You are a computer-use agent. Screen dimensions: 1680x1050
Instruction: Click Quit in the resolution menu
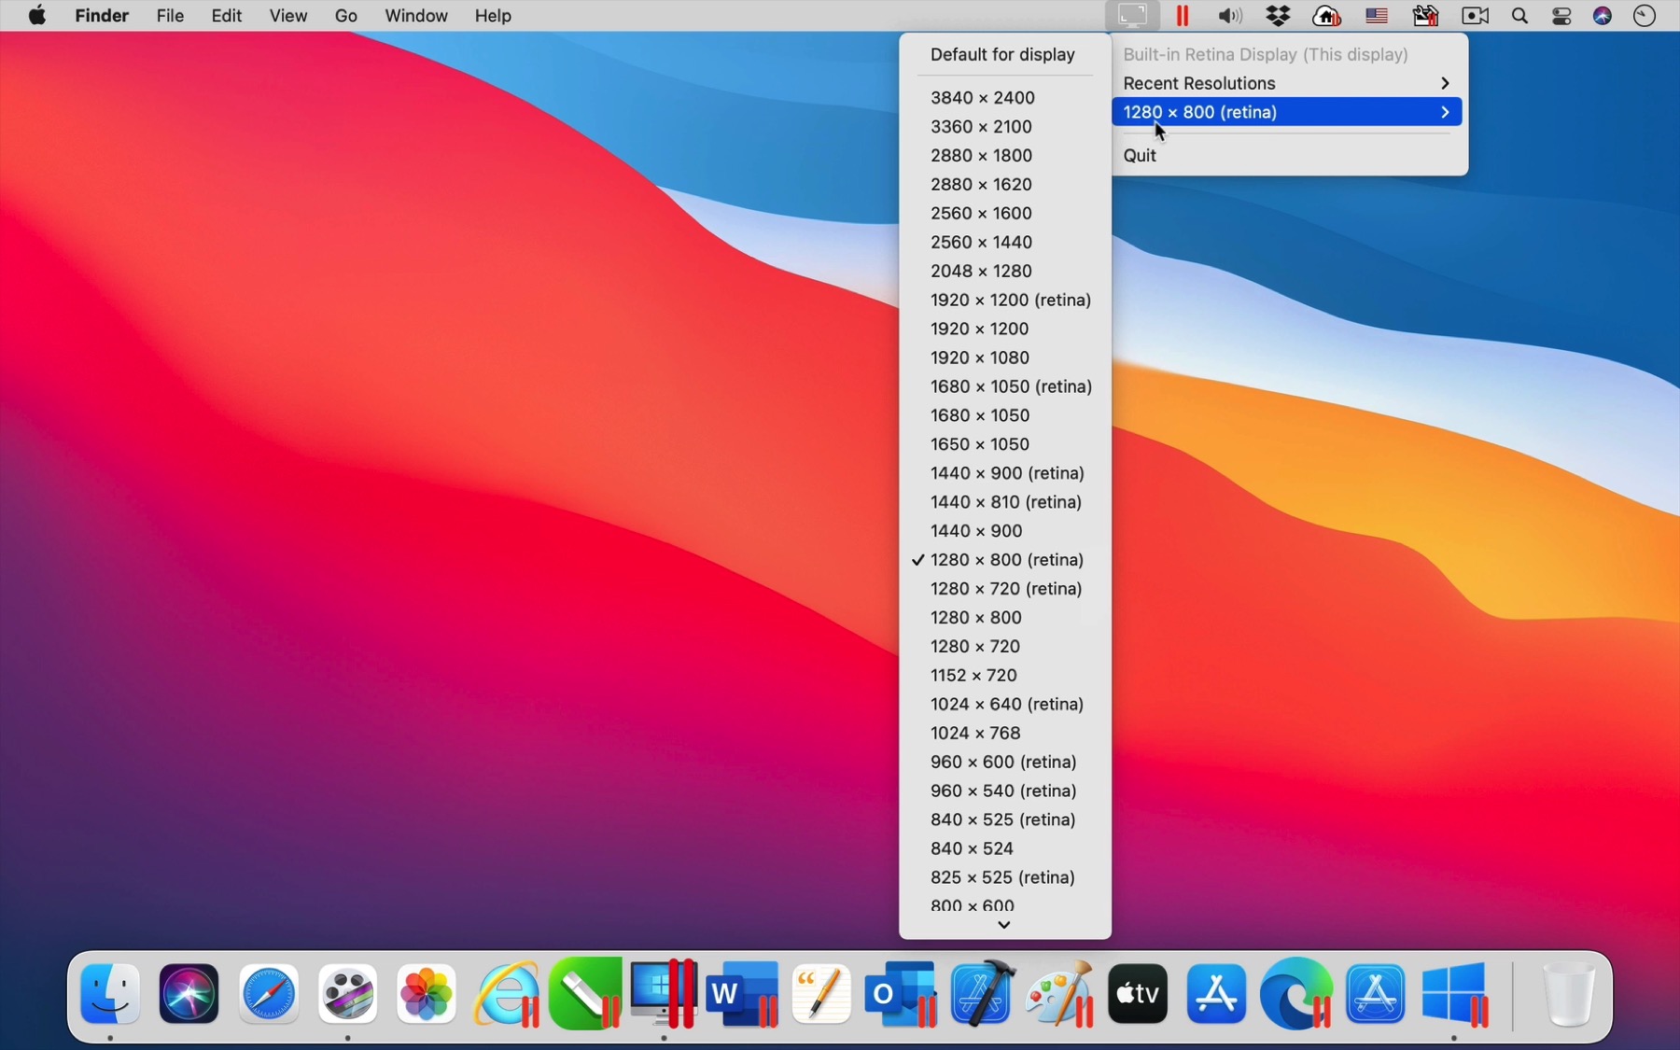(1141, 156)
